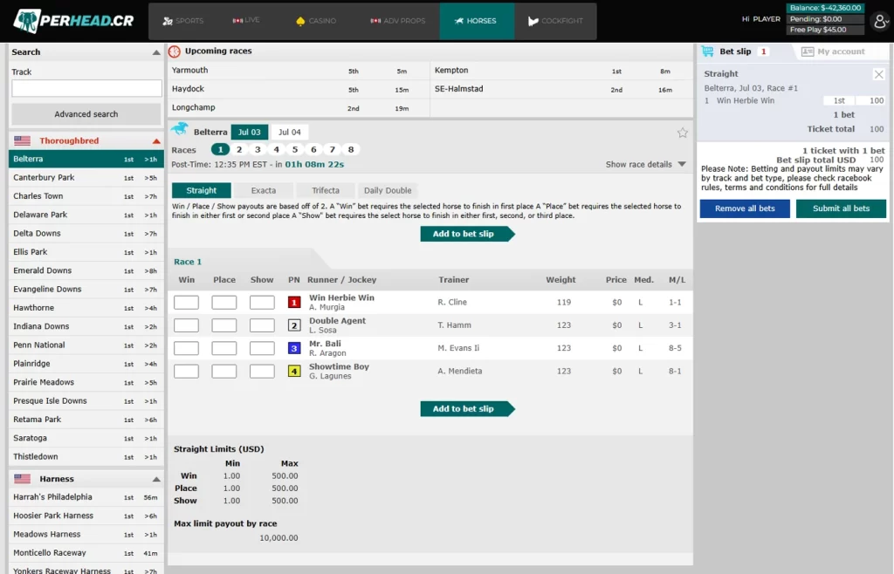Click the upcoming races clock icon
This screenshot has height=574, width=894.
pyautogui.click(x=175, y=51)
